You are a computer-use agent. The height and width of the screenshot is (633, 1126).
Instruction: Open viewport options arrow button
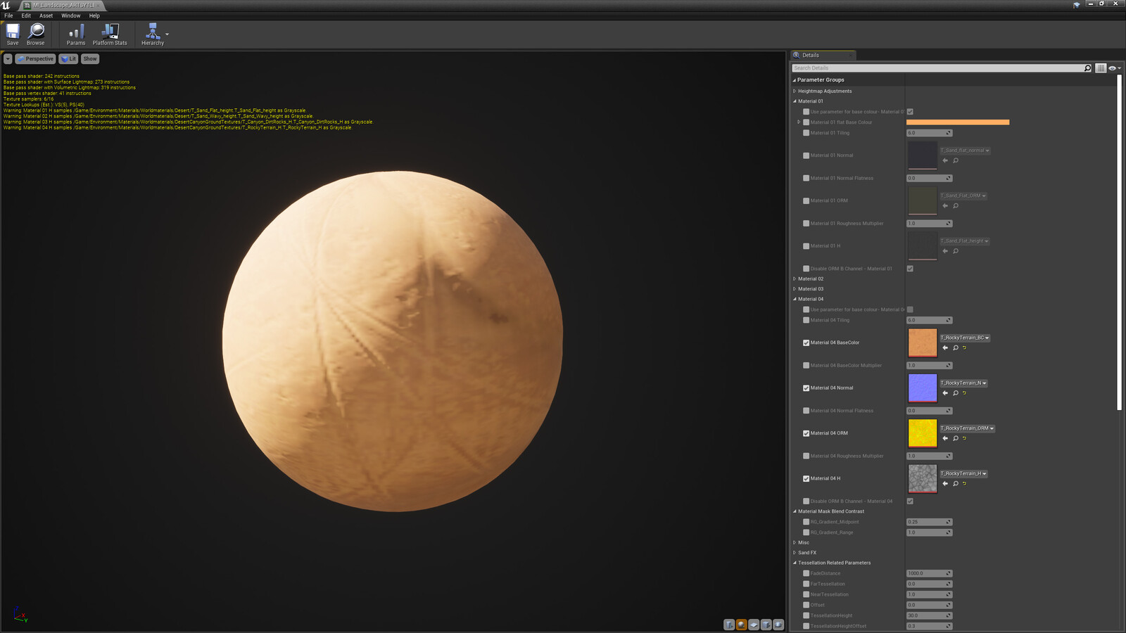tap(8, 59)
